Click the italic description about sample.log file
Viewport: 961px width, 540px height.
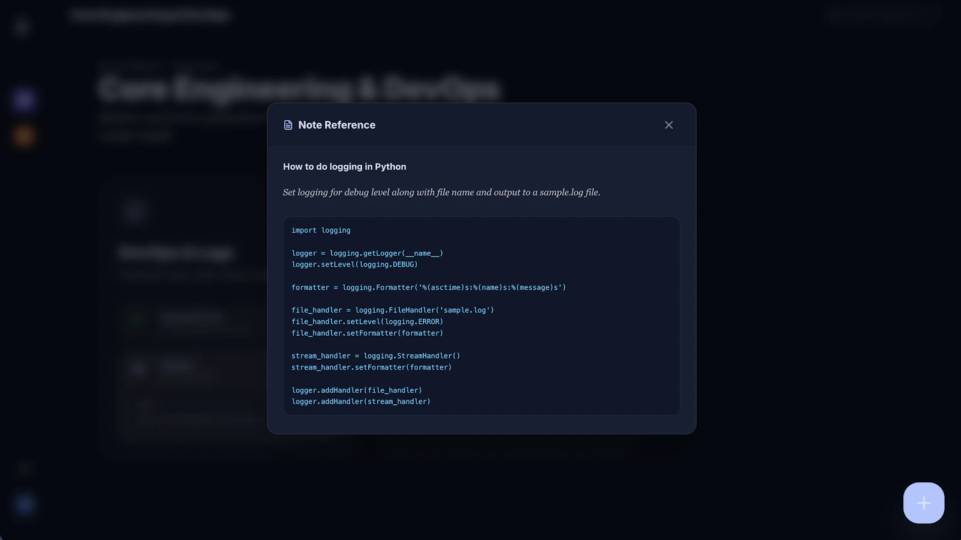441,192
